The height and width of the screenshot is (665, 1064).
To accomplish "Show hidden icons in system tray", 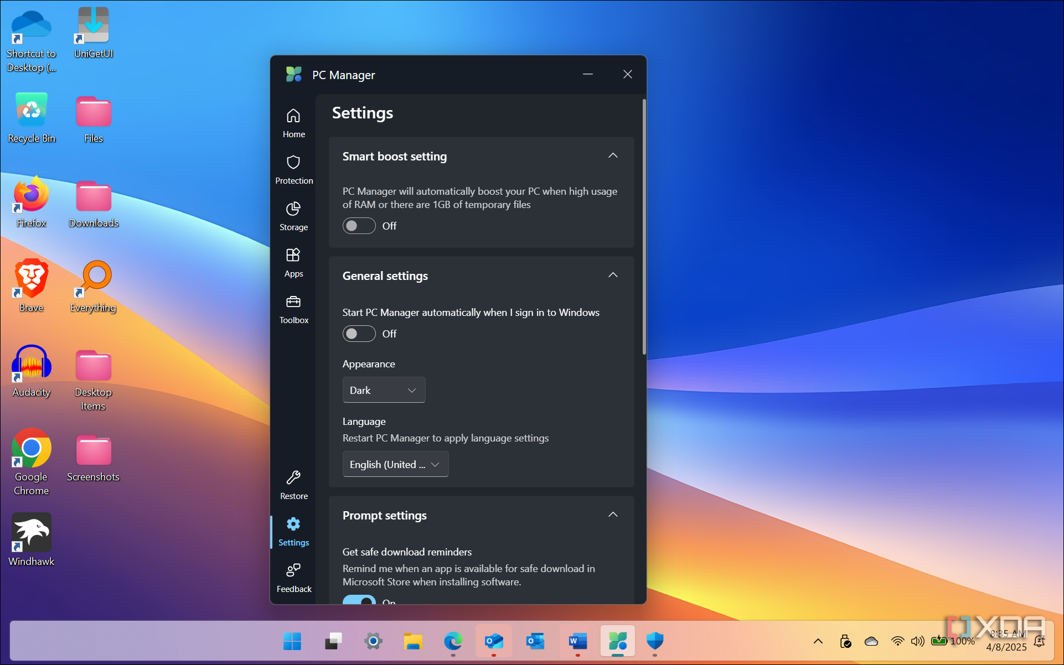I will pos(818,642).
